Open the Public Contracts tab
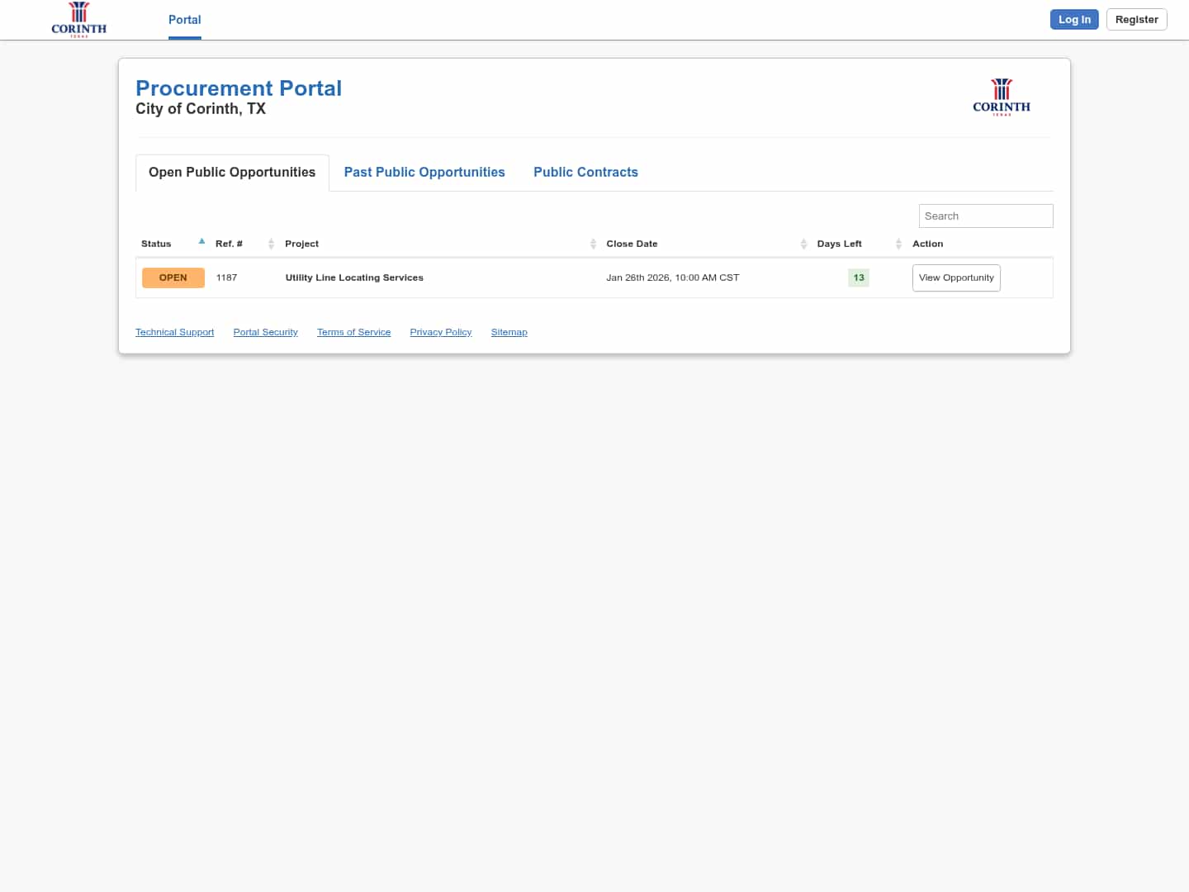This screenshot has height=892, width=1189. (x=586, y=172)
